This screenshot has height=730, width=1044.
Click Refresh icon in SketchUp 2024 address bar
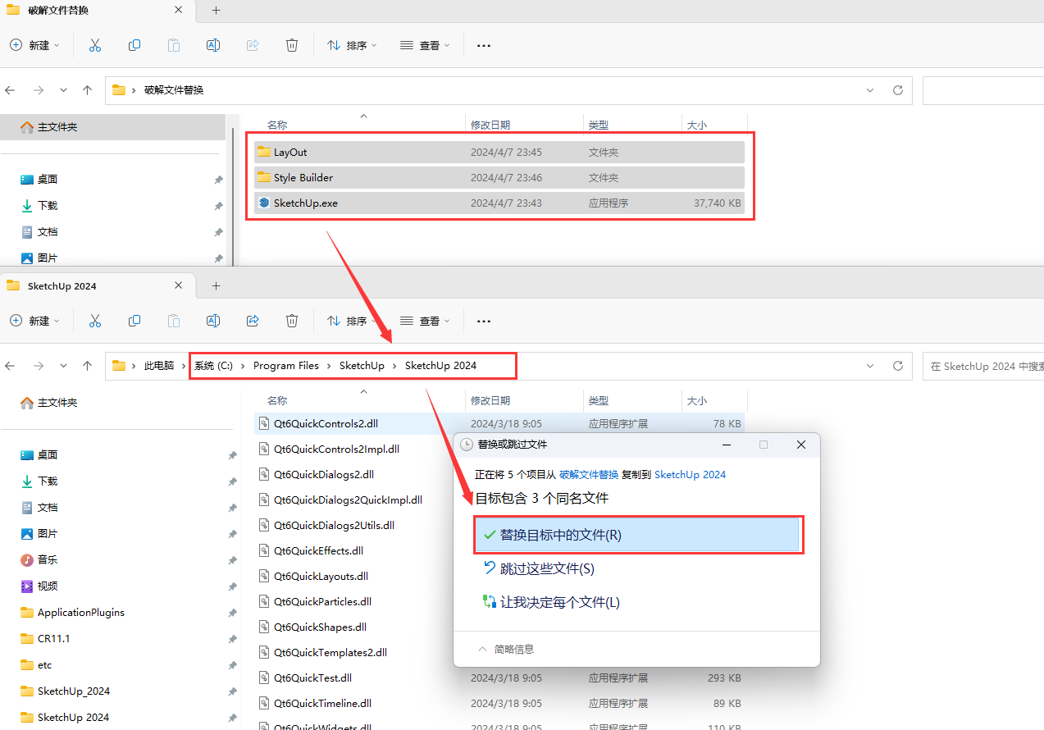[x=898, y=366]
